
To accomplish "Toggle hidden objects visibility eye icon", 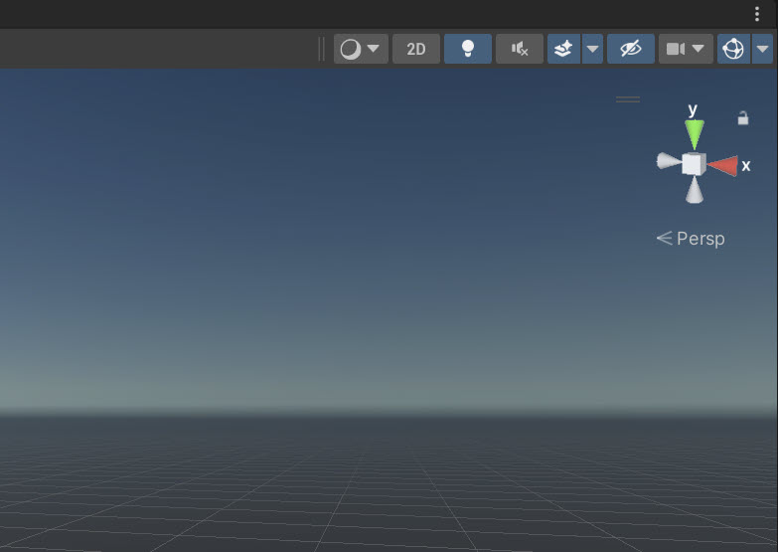I will click(631, 49).
